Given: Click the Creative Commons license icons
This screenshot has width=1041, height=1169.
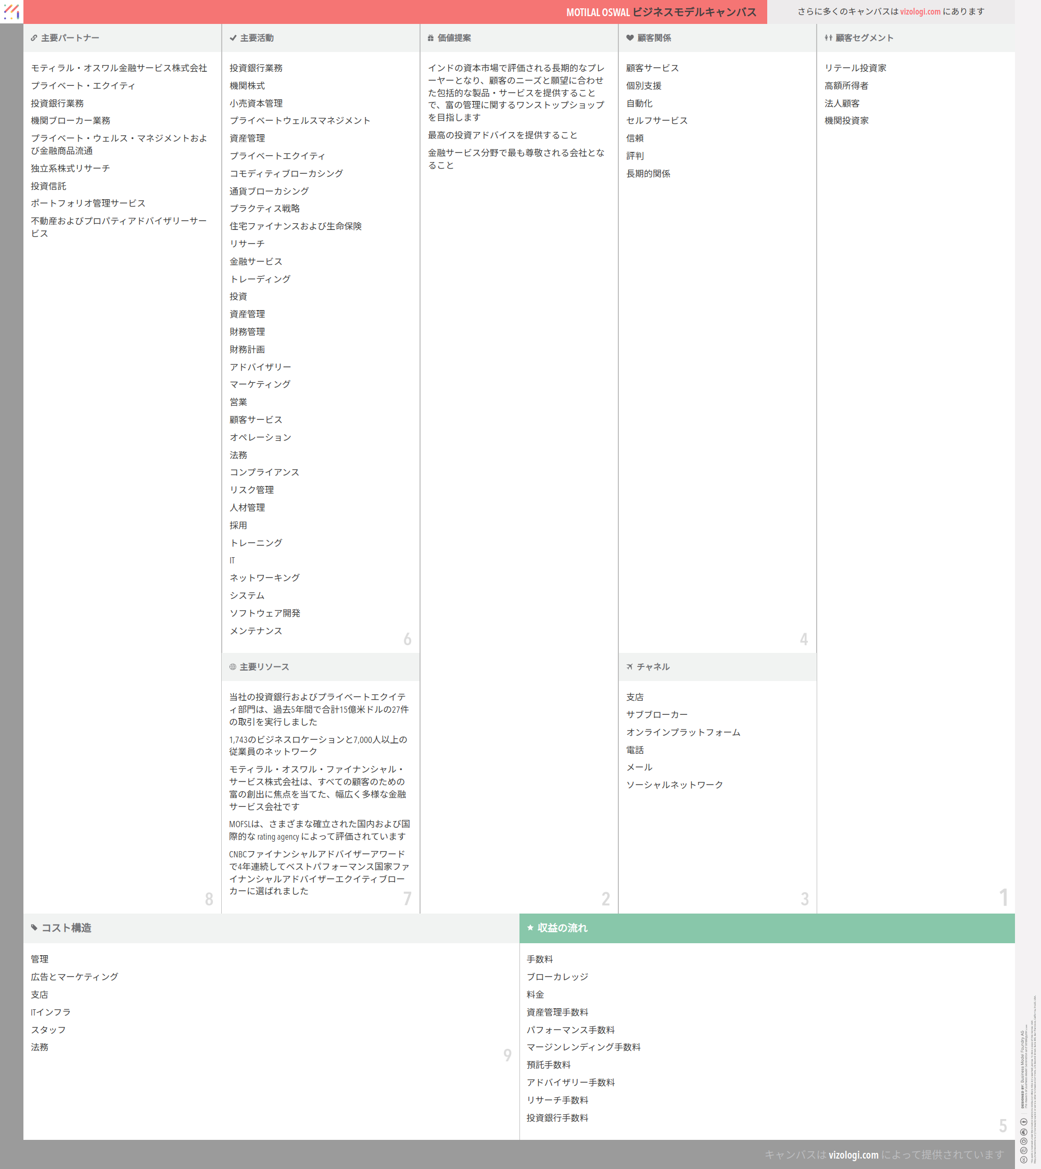Looking at the screenshot, I should pos(1024,1138).
